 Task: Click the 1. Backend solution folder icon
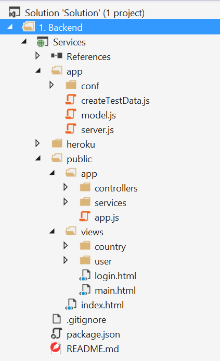coord(29,27)
